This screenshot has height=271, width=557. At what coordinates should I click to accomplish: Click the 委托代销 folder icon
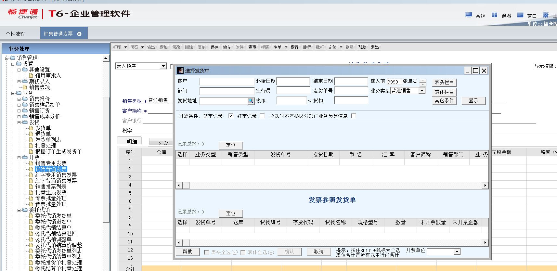tap(25, 210)
